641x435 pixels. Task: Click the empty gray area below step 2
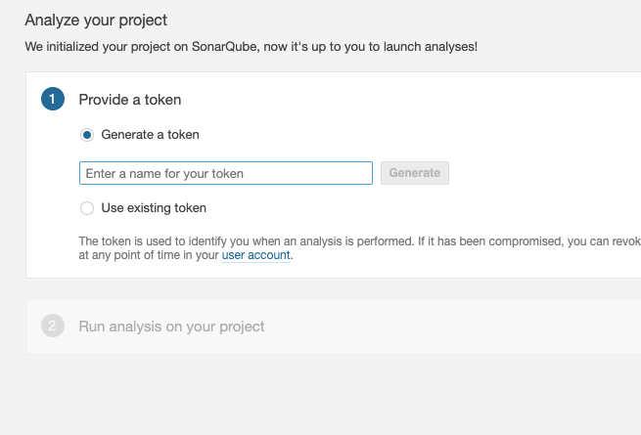[323, 396]
